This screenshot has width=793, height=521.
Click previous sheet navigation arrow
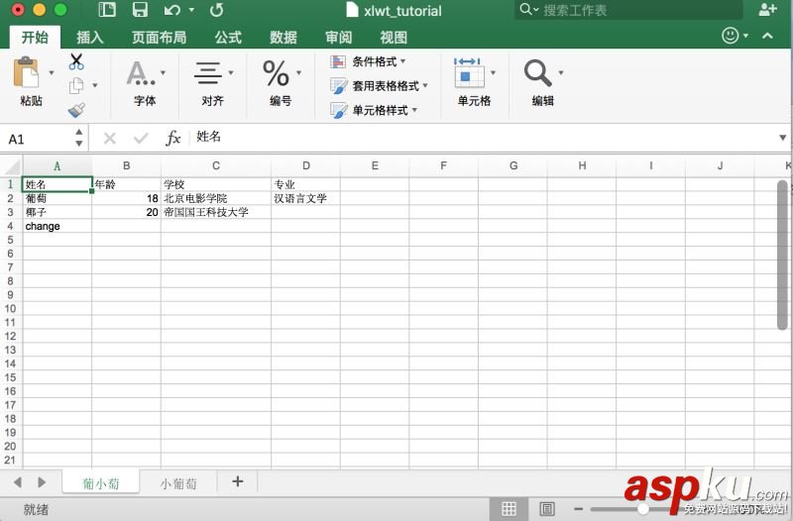(18, 482)
